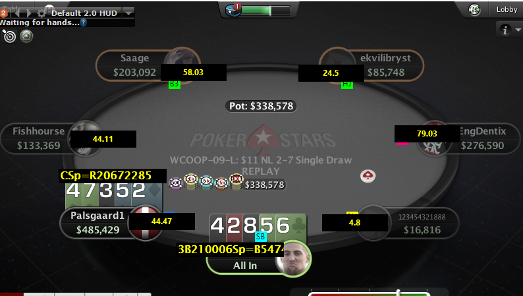This screenshot has height=296, width=523.
Task: Expand the info button dropdown arrow
Action: (x=518, y=30)
